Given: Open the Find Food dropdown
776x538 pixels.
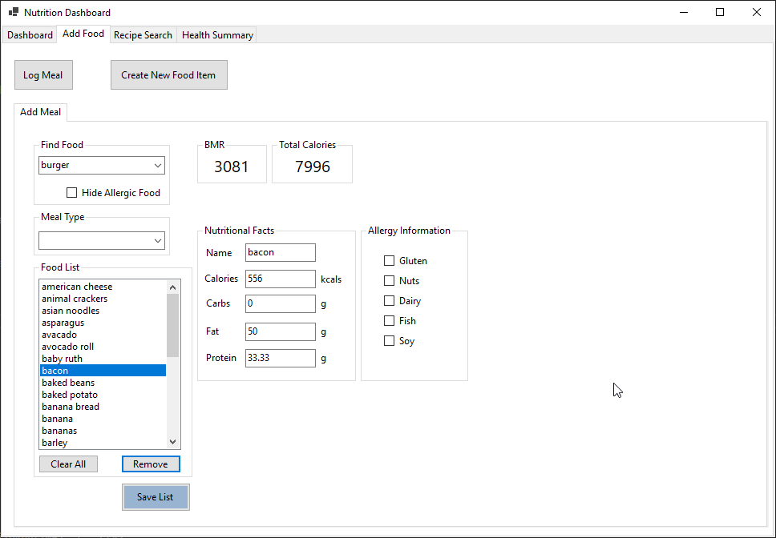Looking at the screenshot, I should point(157,166).
